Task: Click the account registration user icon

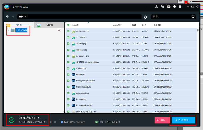Action: (x=157, y=7)
